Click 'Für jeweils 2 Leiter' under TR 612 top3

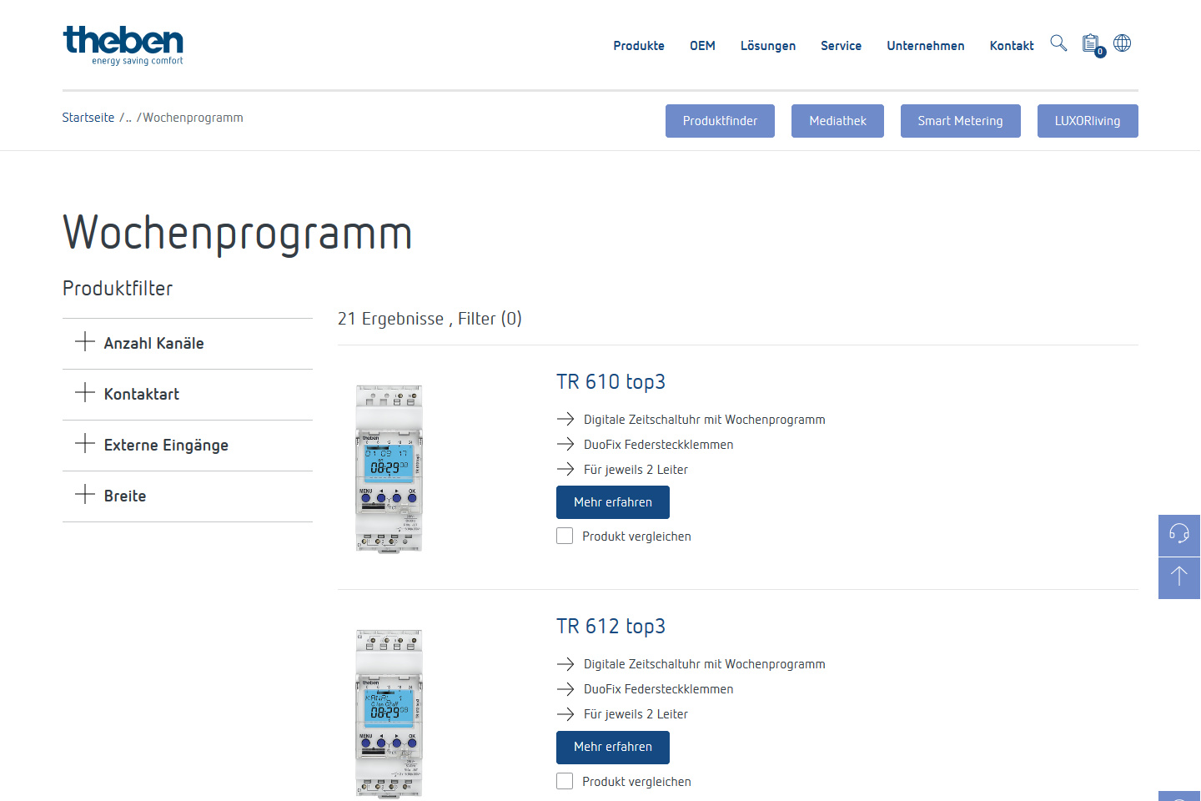pyautogui.click(x=636, y=714)
